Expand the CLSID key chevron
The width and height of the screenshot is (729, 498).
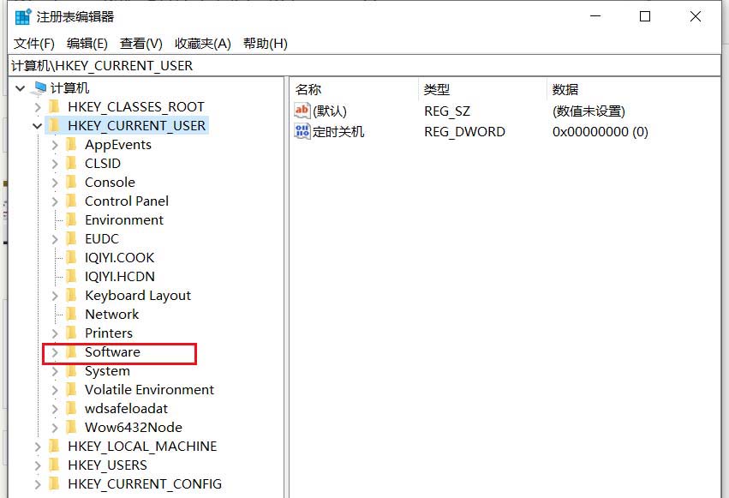[x=55, y=164]
